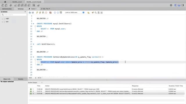Switch to the SQL File 3* tab
Viewport: 186px width, 104px height.
pyautogui.click(x=46, y=9)
